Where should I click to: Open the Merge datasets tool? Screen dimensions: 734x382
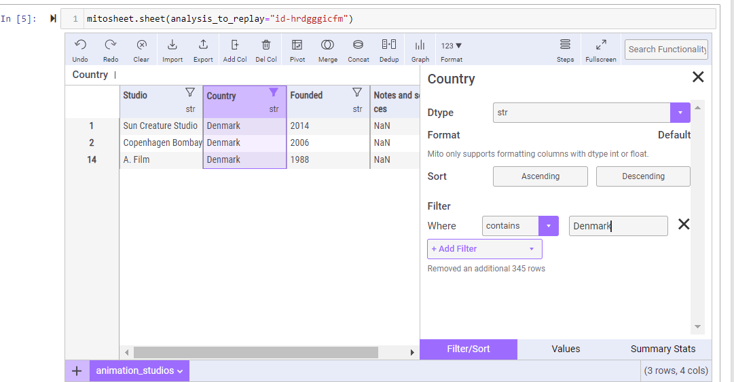(327, 45)
